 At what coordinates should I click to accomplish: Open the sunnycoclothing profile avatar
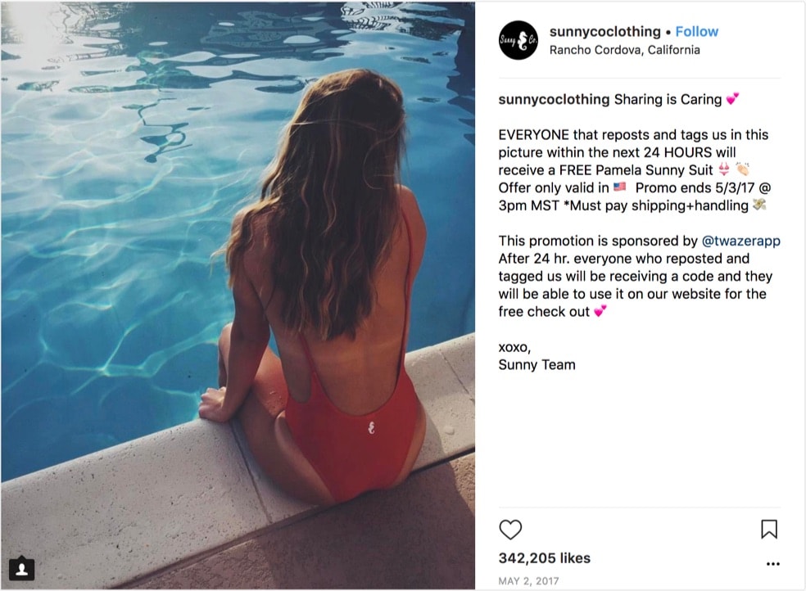[518, 40]
